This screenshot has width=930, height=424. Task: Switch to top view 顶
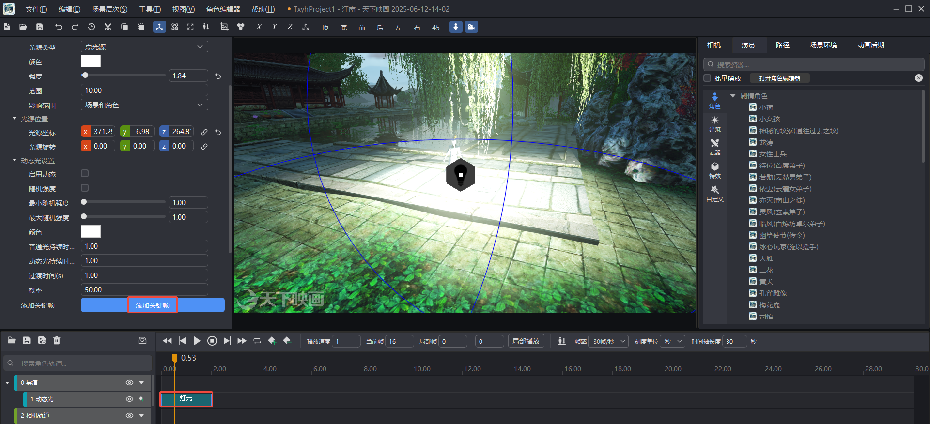tap(325, 28)
